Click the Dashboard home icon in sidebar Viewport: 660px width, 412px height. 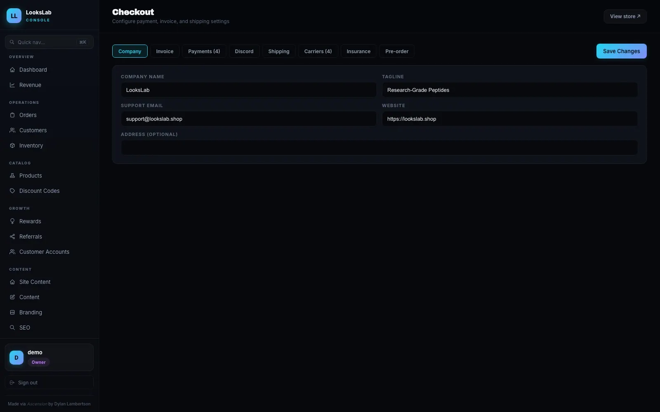(x=12, y=70)
